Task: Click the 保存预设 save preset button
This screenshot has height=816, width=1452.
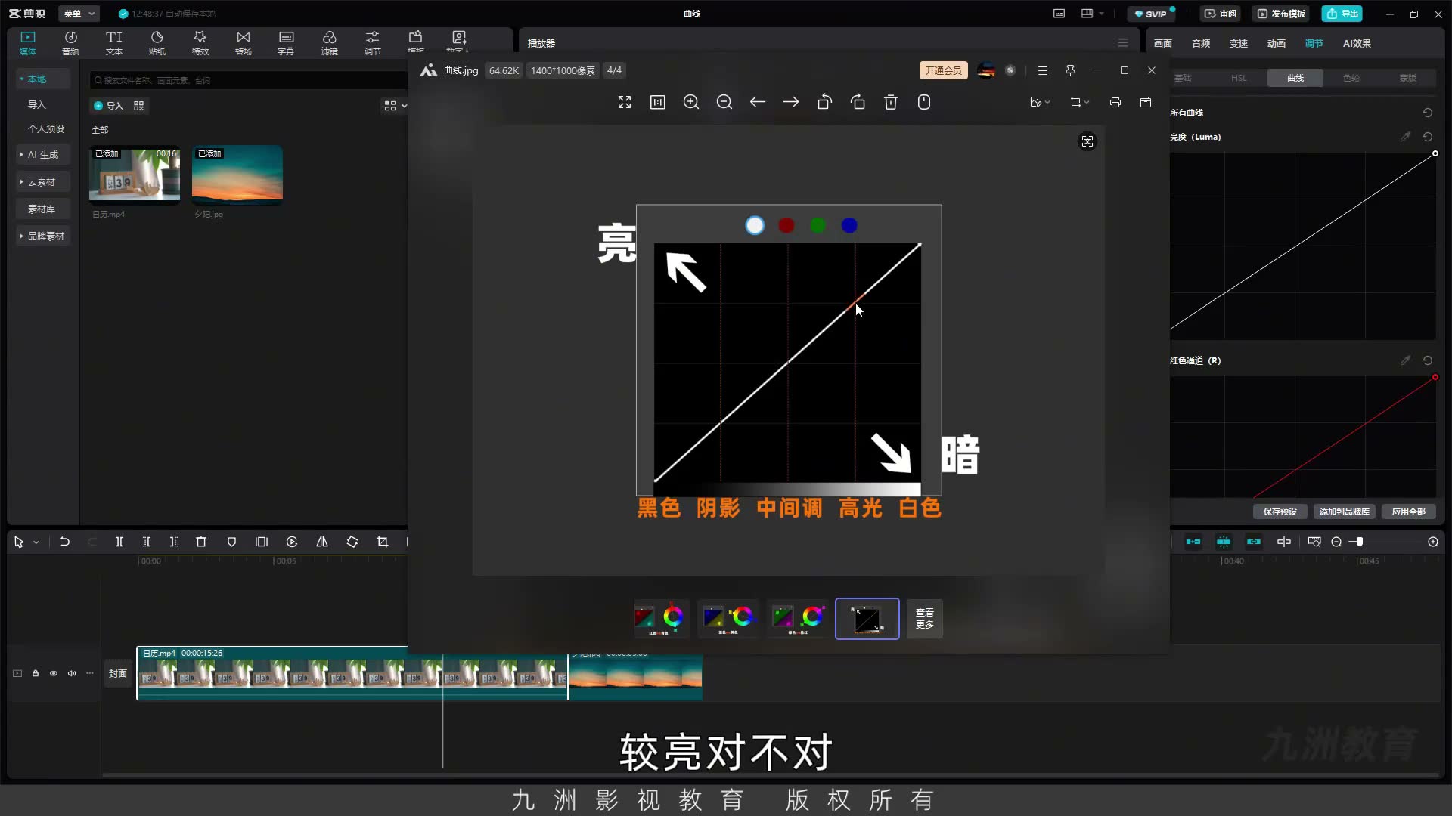Action: coord(1280,512)
